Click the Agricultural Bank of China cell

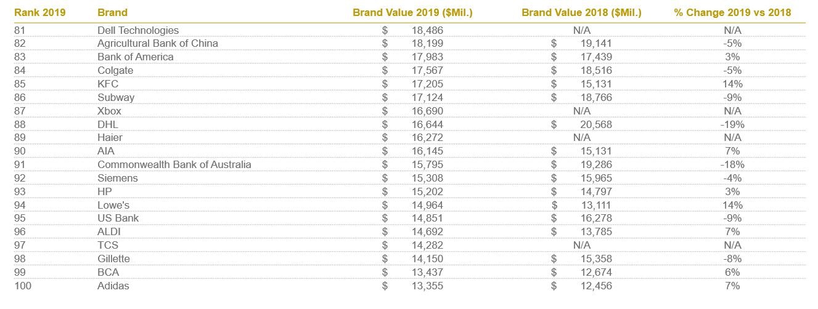point(158,44)
